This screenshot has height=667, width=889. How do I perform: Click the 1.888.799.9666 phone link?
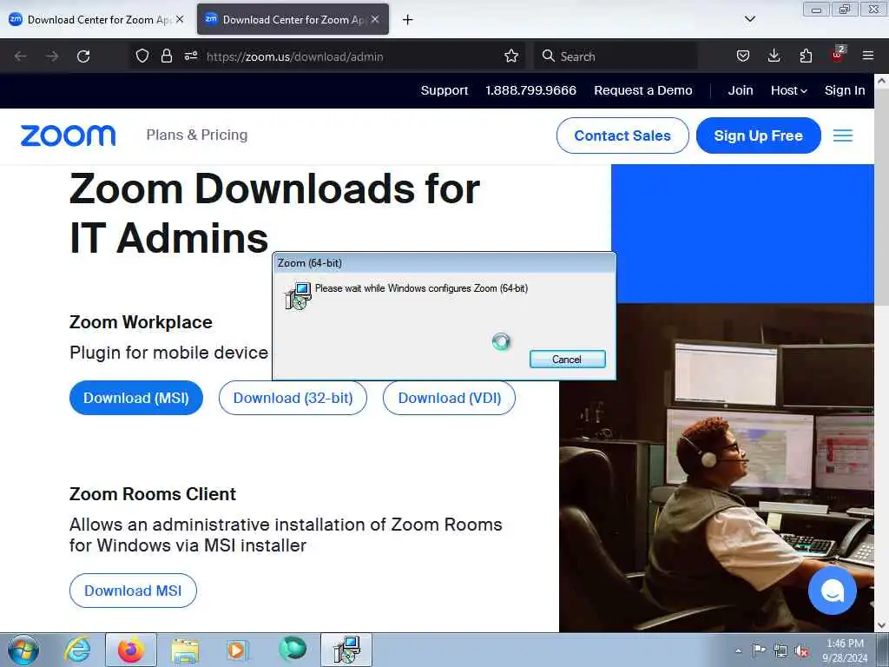point(530,90)
